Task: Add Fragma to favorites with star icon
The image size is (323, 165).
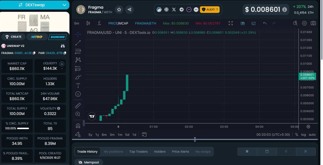Action: tap(119, 10)
